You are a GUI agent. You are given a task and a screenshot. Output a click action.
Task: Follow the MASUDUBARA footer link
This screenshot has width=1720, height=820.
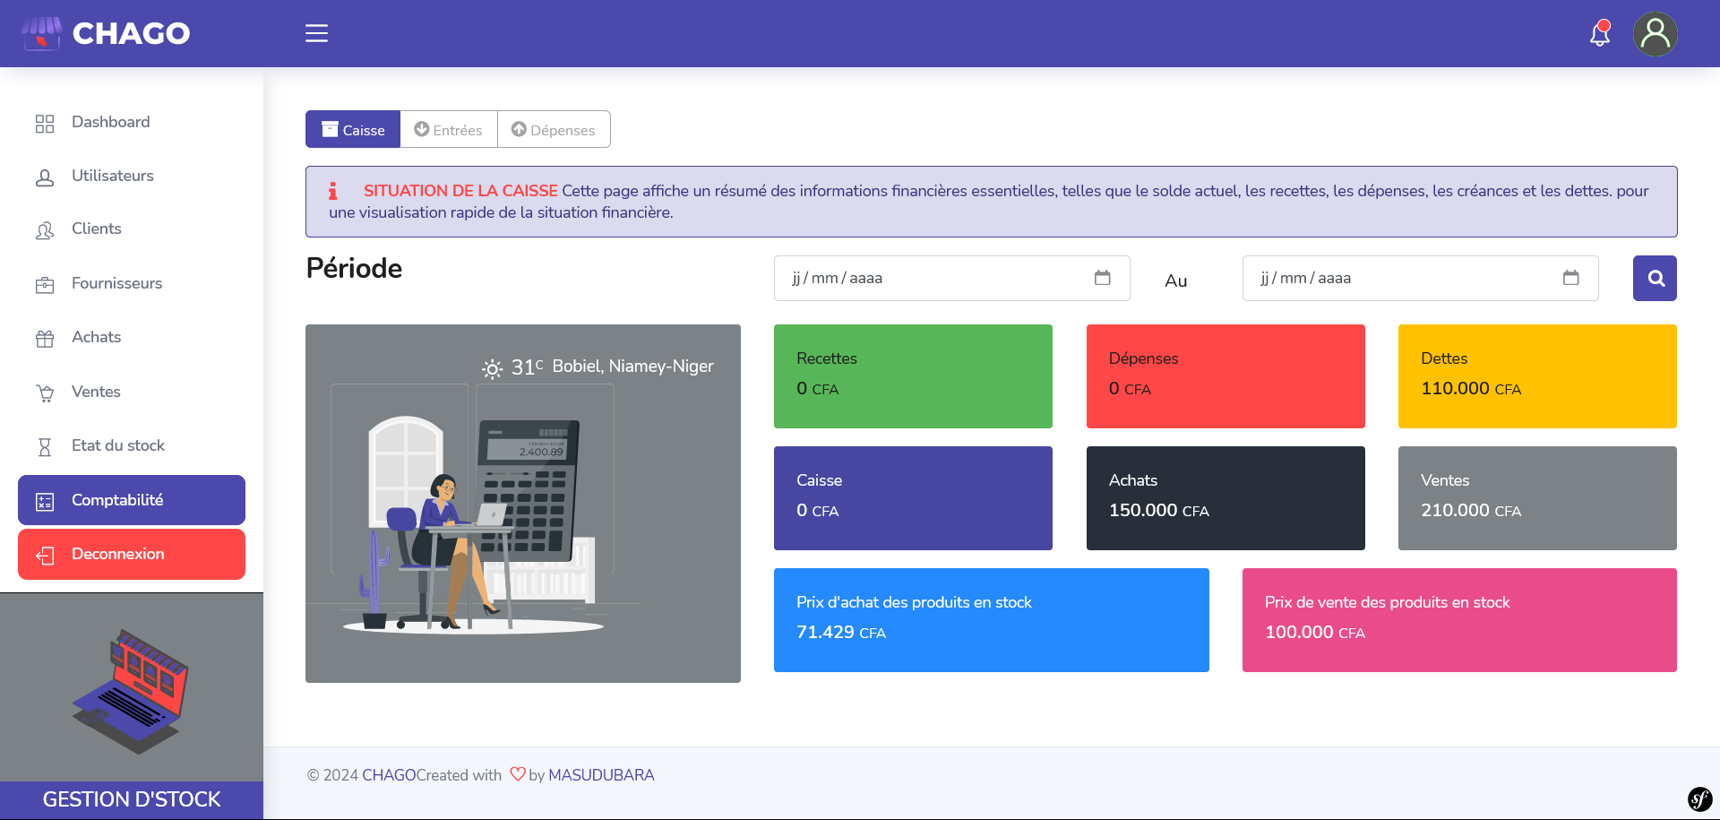pos(601,775)
